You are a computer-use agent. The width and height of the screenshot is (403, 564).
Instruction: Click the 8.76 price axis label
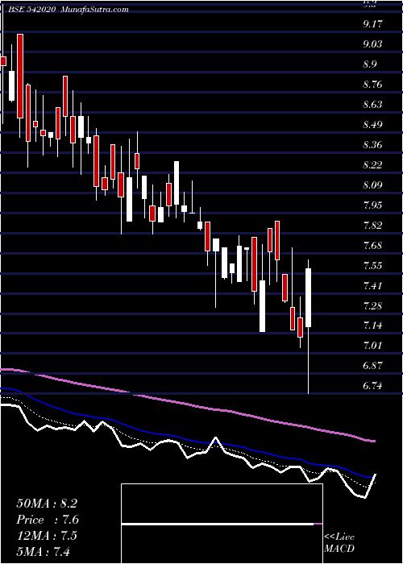[373, 85]
